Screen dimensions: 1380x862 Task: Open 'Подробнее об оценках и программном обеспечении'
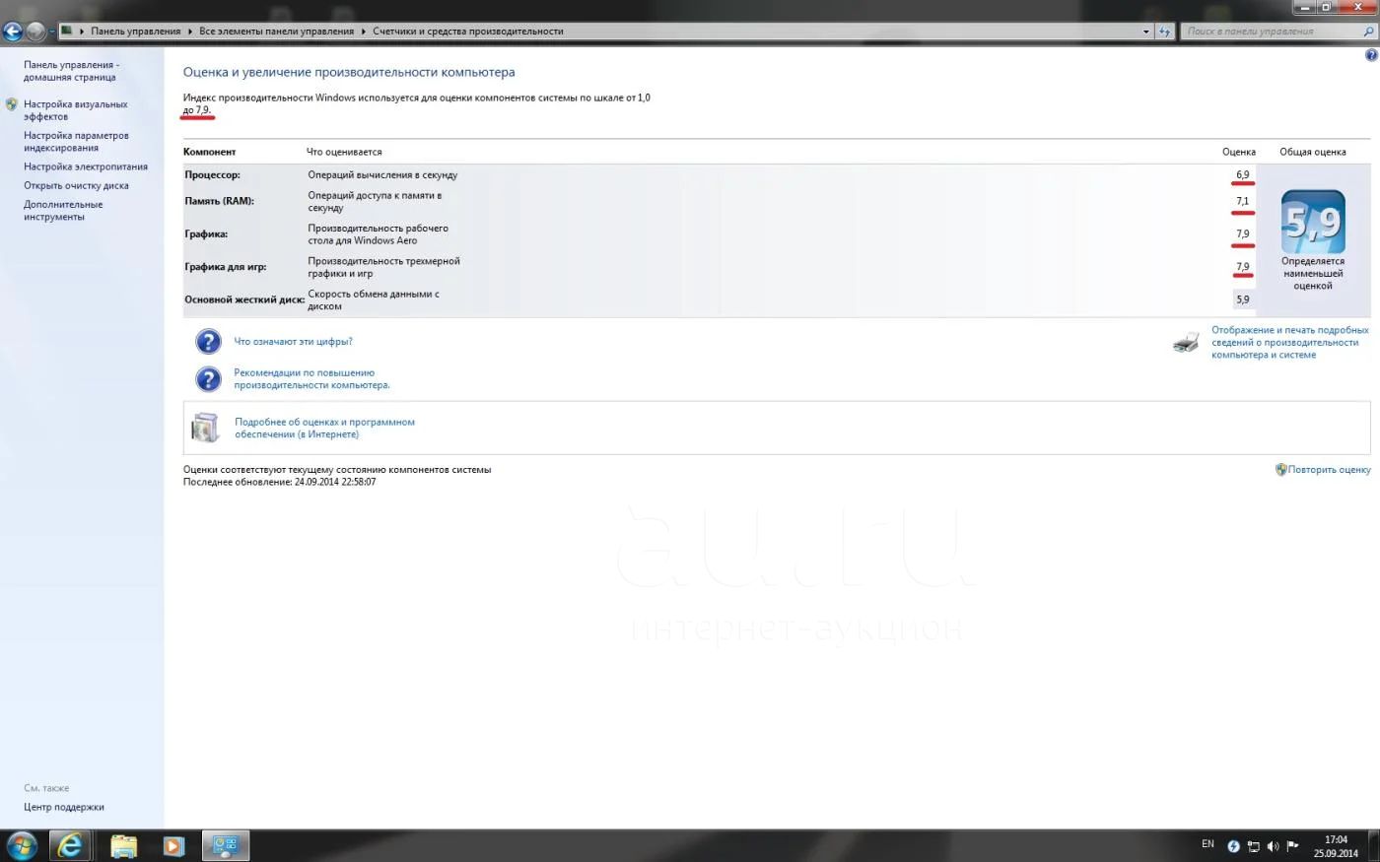[324, 428]
